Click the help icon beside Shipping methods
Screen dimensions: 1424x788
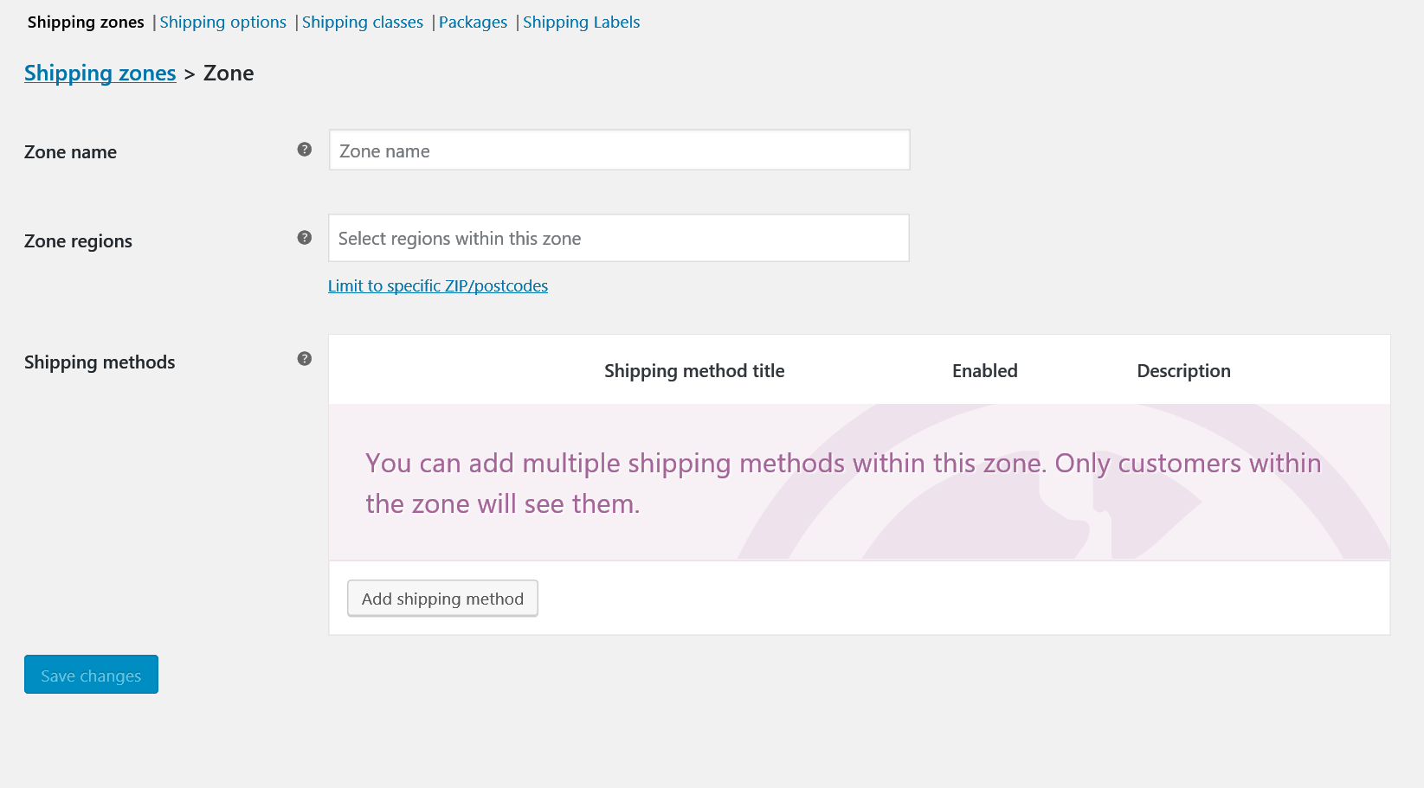305,359
